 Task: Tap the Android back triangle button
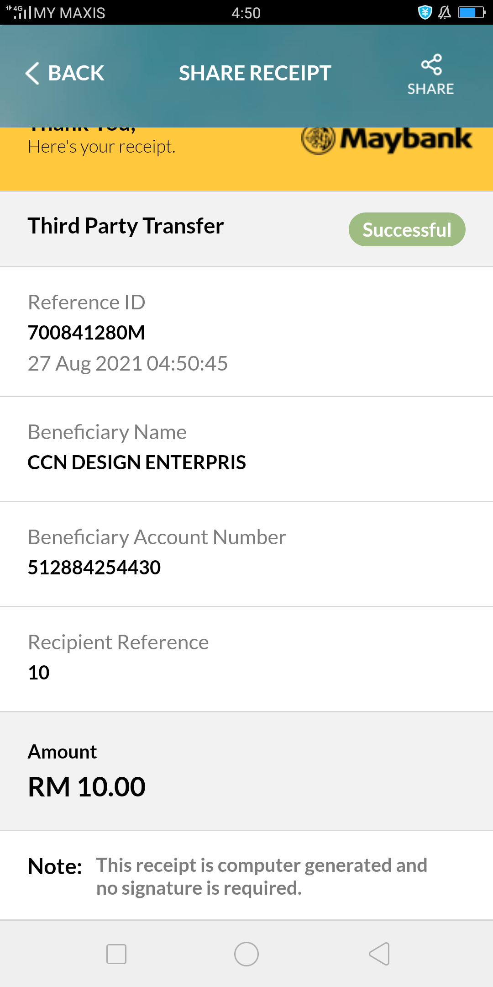click(x=379, y=954)
